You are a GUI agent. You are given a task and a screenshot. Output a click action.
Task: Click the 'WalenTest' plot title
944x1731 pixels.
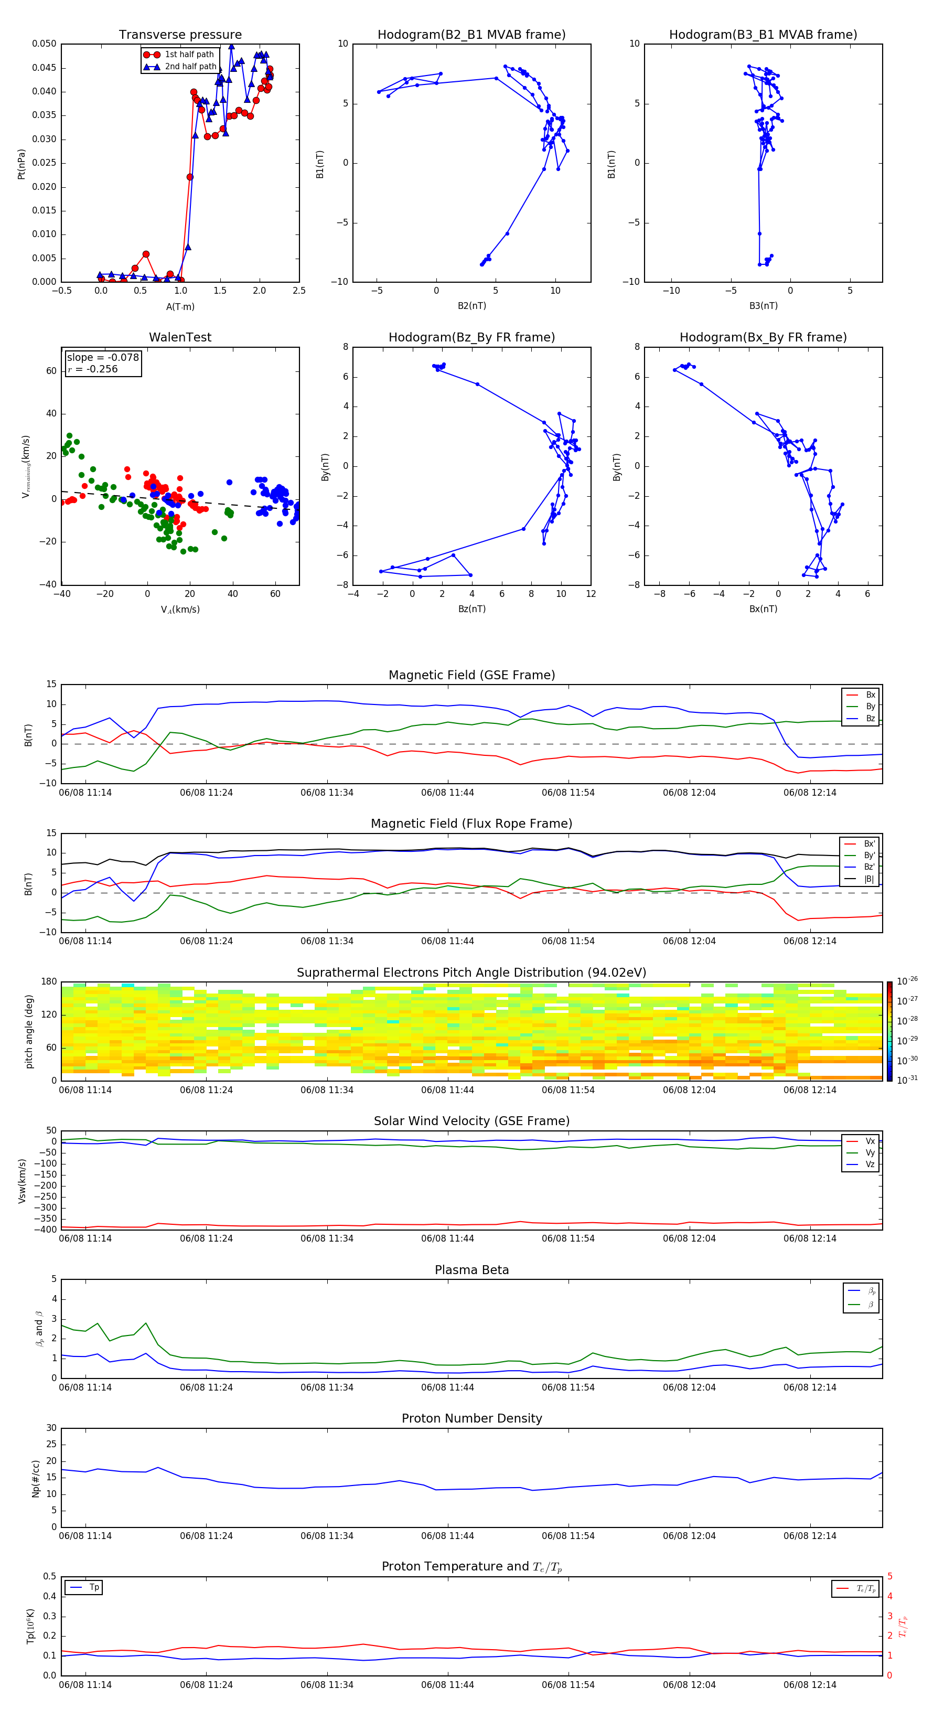tap(180, 337)
